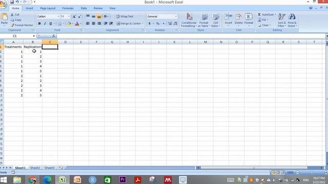
Task: Apply the fill color bucket
Action: 69,24
